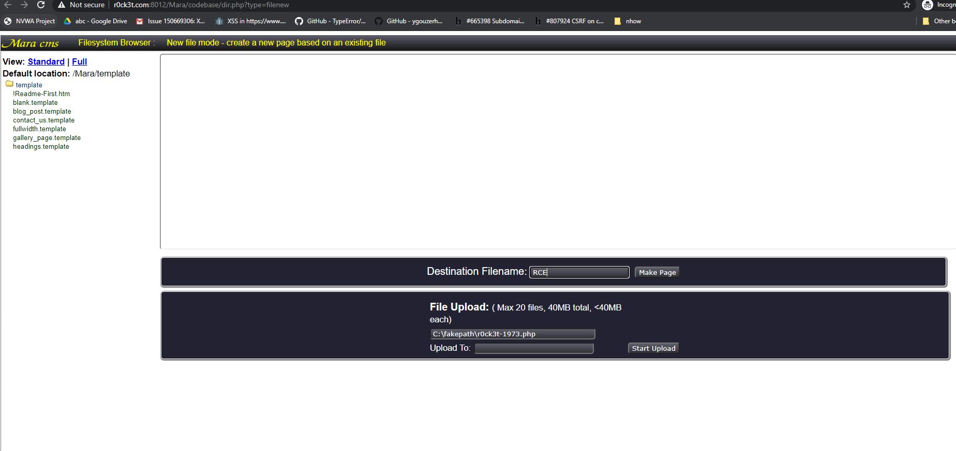Screen dimensions: 956x451
Task: Open the nhow bookmarks folder
Action: 628,21
